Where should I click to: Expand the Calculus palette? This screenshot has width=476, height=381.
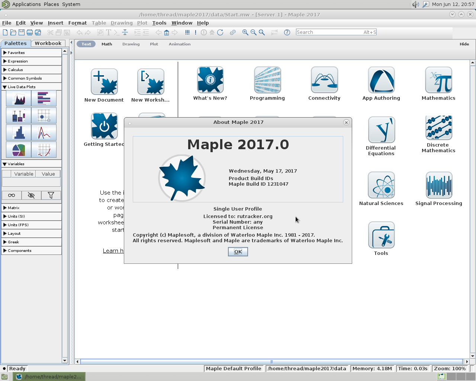click(32, 70)
